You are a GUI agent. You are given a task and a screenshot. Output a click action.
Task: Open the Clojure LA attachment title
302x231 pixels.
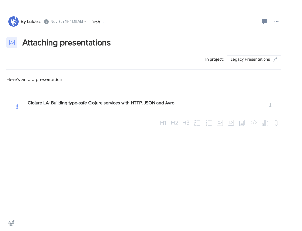point(101,103)
